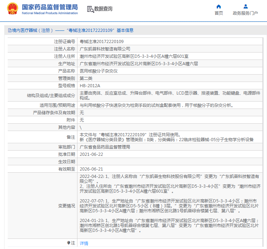Click the empty 生效日期 value cell

pos(170,162)
